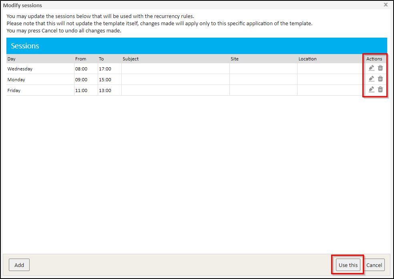The height and width of the screenshot is (279, 394).
Task: Cancel all session changes
Action: pos(374,265)
